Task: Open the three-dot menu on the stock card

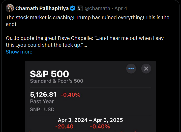Action: pyautogui.click(x=131, y=68)
